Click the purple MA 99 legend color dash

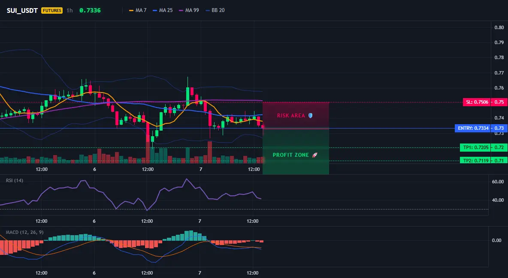coord(181,10)
